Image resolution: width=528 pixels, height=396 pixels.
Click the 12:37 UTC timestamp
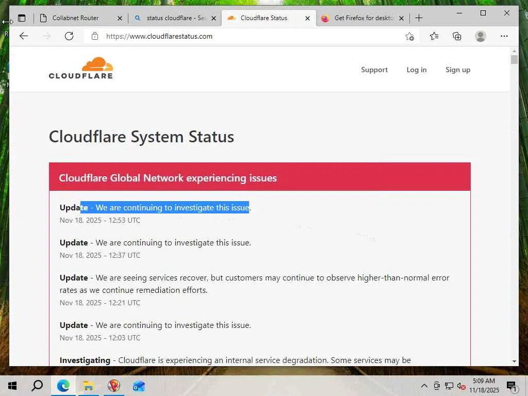(100, 255)
